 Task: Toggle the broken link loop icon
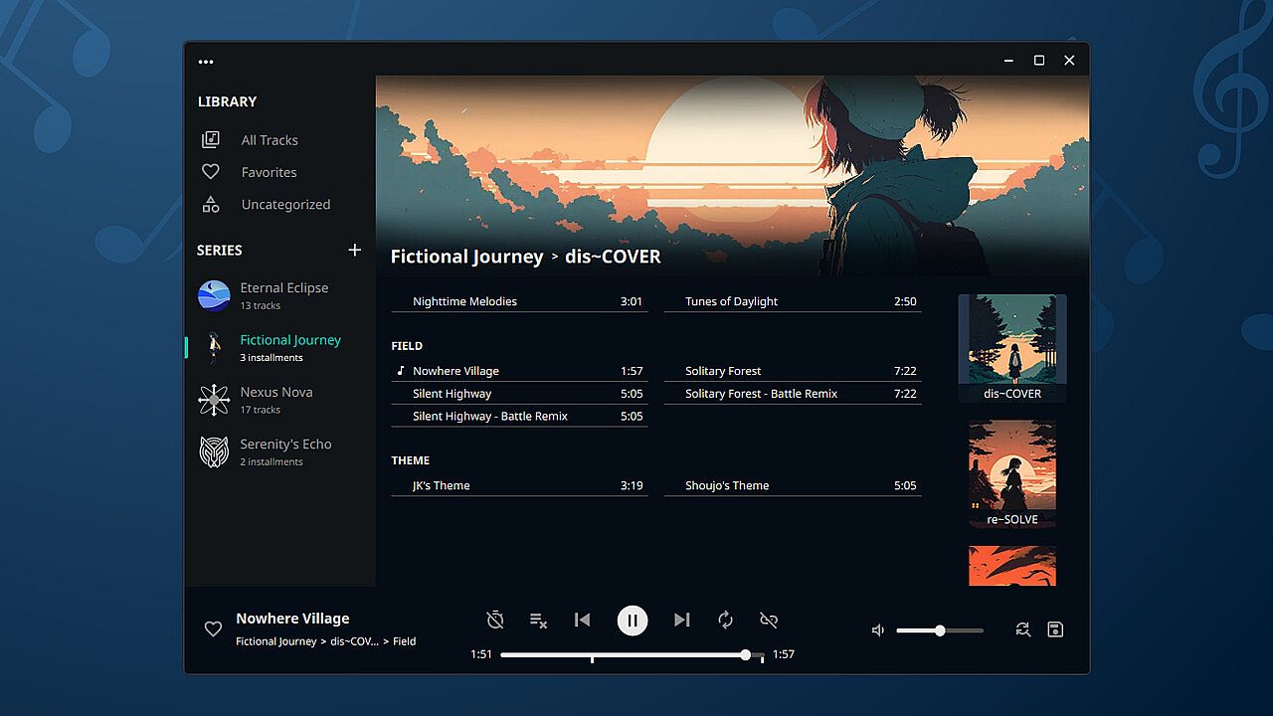[769, 621]
